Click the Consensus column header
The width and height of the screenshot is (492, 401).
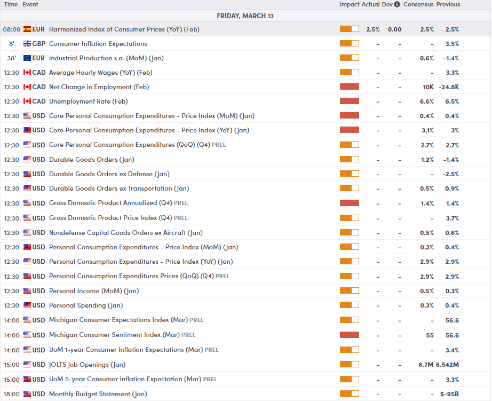[418, 4]
